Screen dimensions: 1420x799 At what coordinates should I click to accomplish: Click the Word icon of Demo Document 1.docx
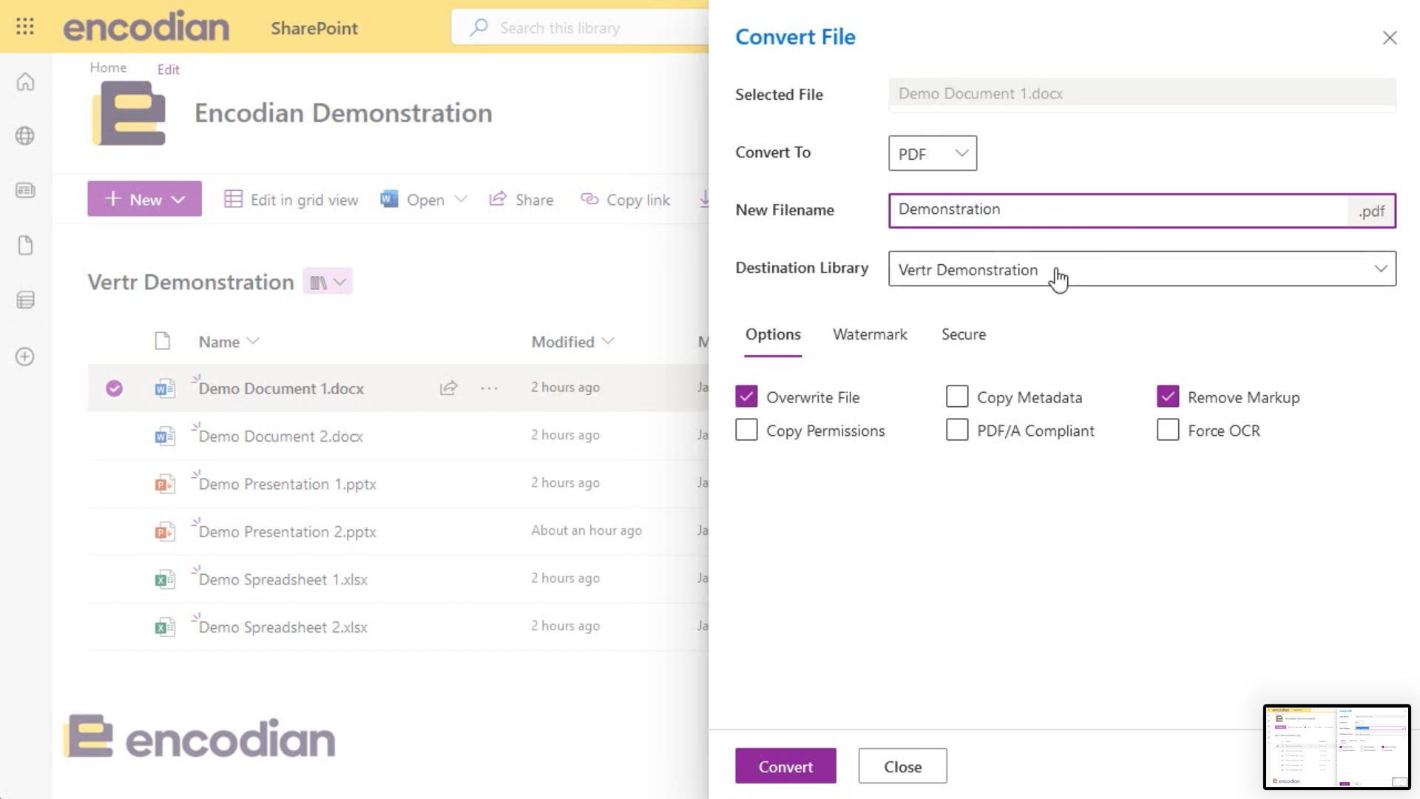tap(164, 388)
